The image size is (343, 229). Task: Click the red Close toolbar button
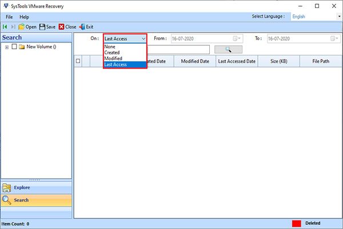pyautogui.click(x=67, y=27)
